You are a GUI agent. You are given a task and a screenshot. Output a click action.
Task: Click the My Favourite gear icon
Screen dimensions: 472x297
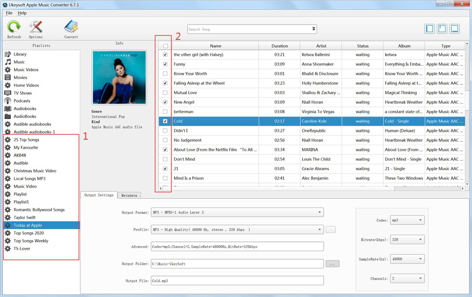8,148
